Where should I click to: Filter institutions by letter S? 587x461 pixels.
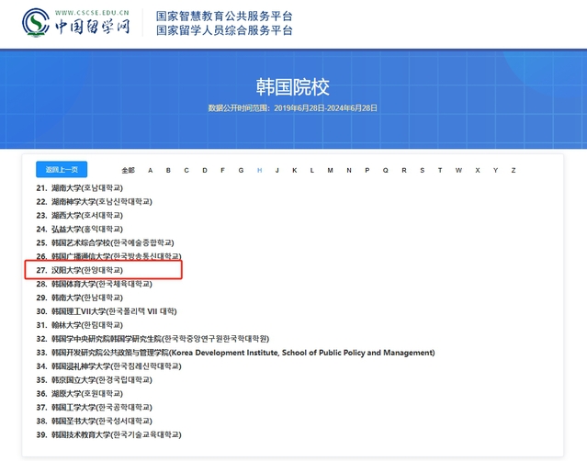(x=423, y=170)
